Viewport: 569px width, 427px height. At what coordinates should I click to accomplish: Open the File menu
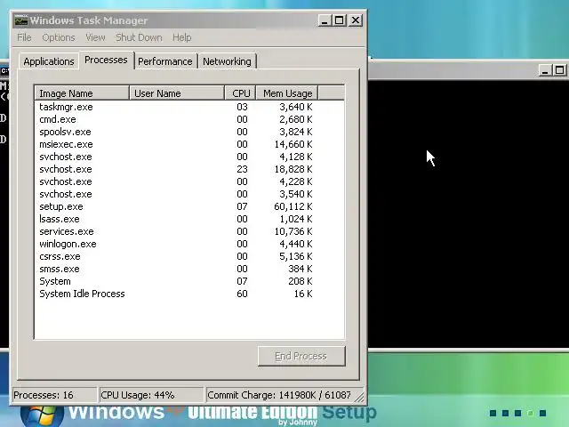pyautogui.click(x=24, y=37)
